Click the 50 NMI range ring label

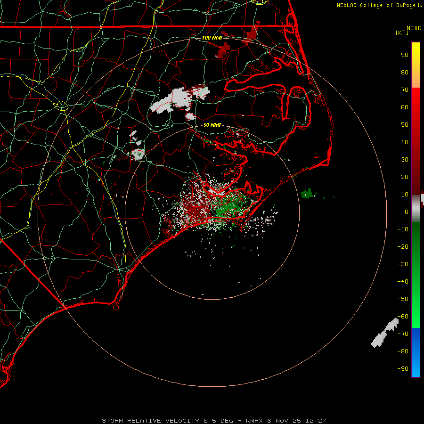[212, 125]
